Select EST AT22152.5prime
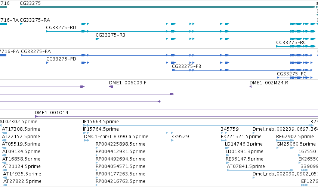Screen dimensions: 318x187 pyautogui.click(x=21, y=137)
